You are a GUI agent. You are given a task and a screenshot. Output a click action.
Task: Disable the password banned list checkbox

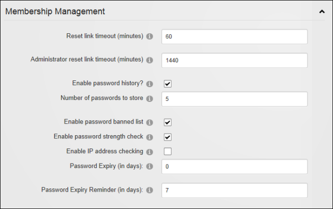[x=168, y=122]
